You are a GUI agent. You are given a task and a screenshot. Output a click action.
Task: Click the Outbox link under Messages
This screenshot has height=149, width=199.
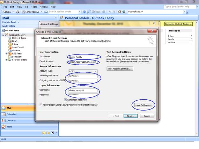click(x=172, y=43)
